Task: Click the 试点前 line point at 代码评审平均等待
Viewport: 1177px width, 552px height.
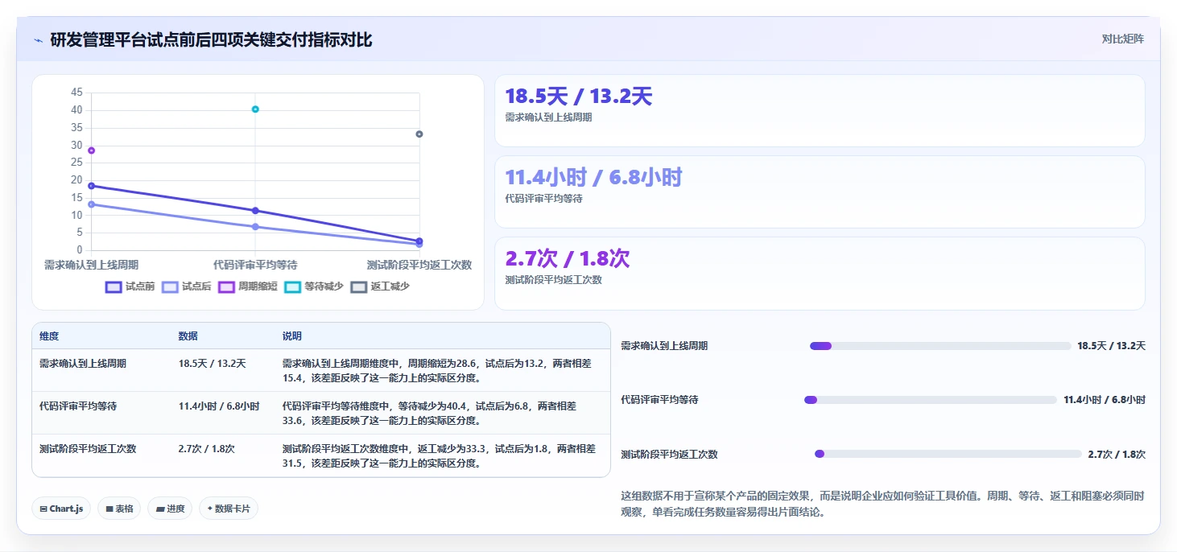Action: pos(255,211)
